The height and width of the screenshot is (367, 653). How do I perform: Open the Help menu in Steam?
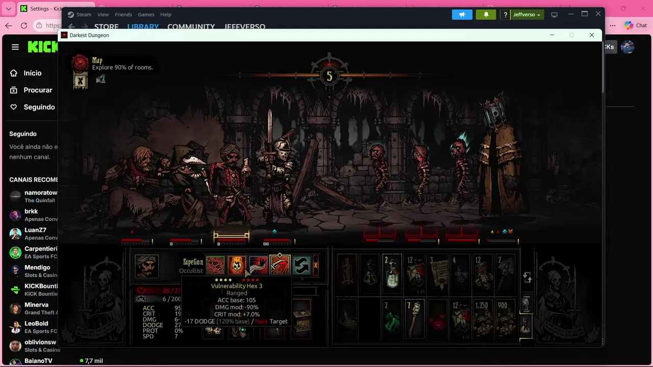pos(166,14)
